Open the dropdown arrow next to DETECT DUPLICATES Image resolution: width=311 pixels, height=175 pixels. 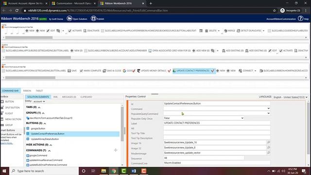coord(263,31)
